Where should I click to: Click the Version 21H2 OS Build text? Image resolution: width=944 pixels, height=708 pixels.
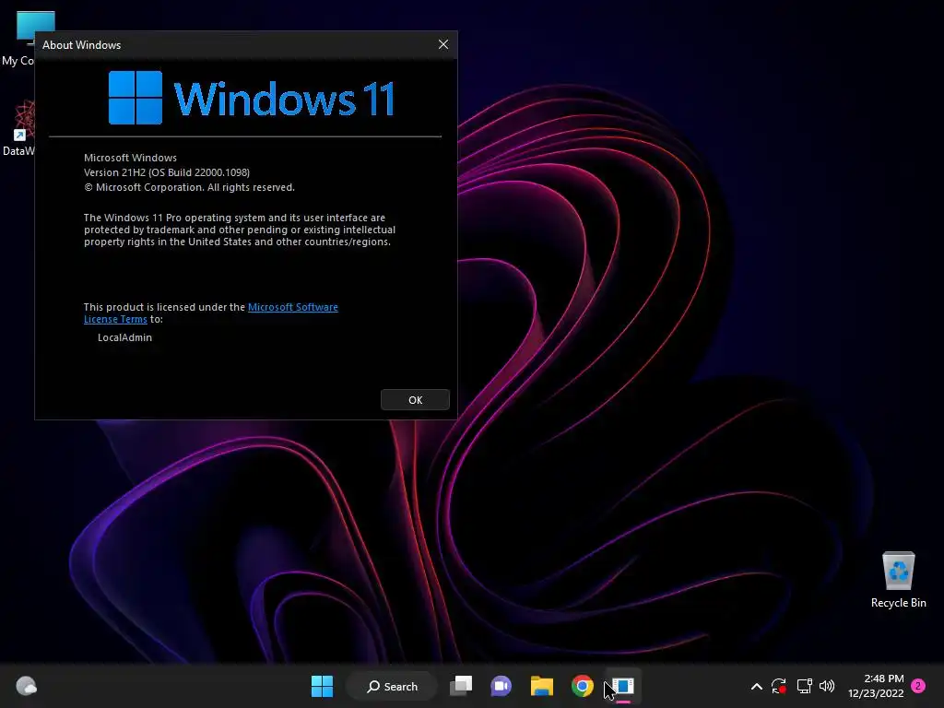pyautogui.click(x=167, y=172)
